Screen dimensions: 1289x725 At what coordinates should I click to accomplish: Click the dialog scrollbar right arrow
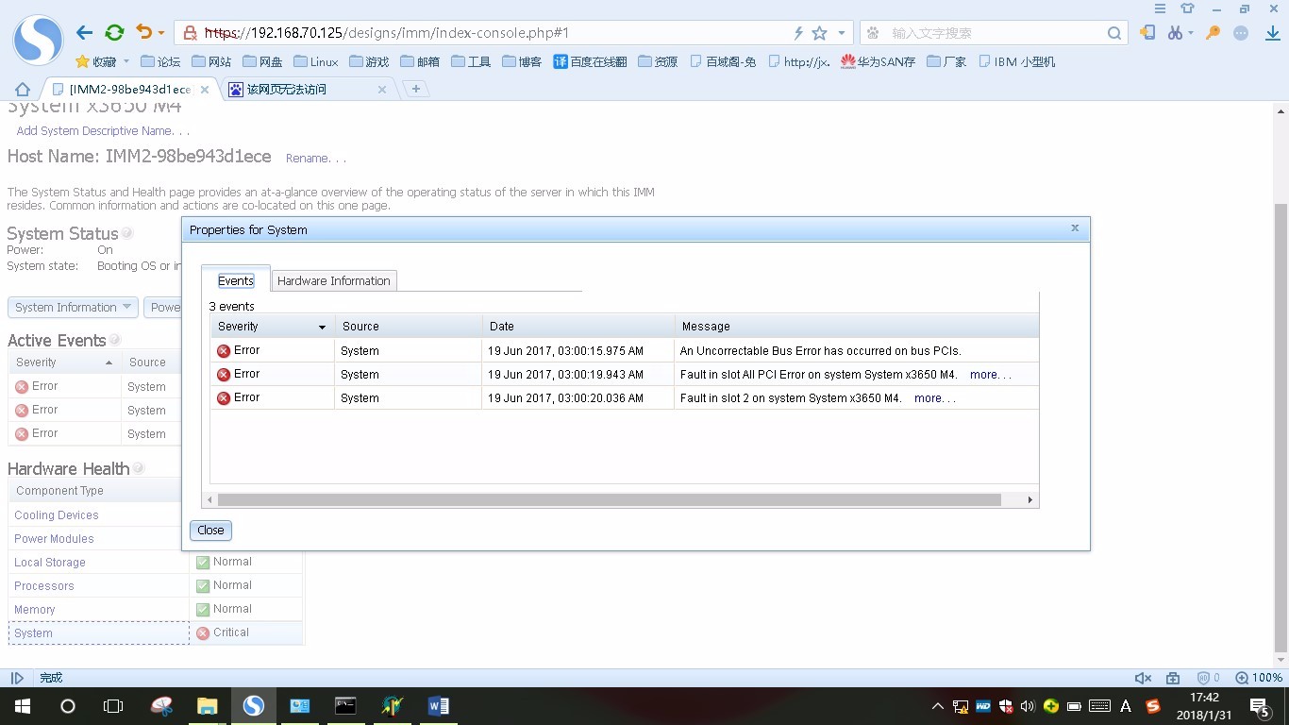click(1030, 500)
